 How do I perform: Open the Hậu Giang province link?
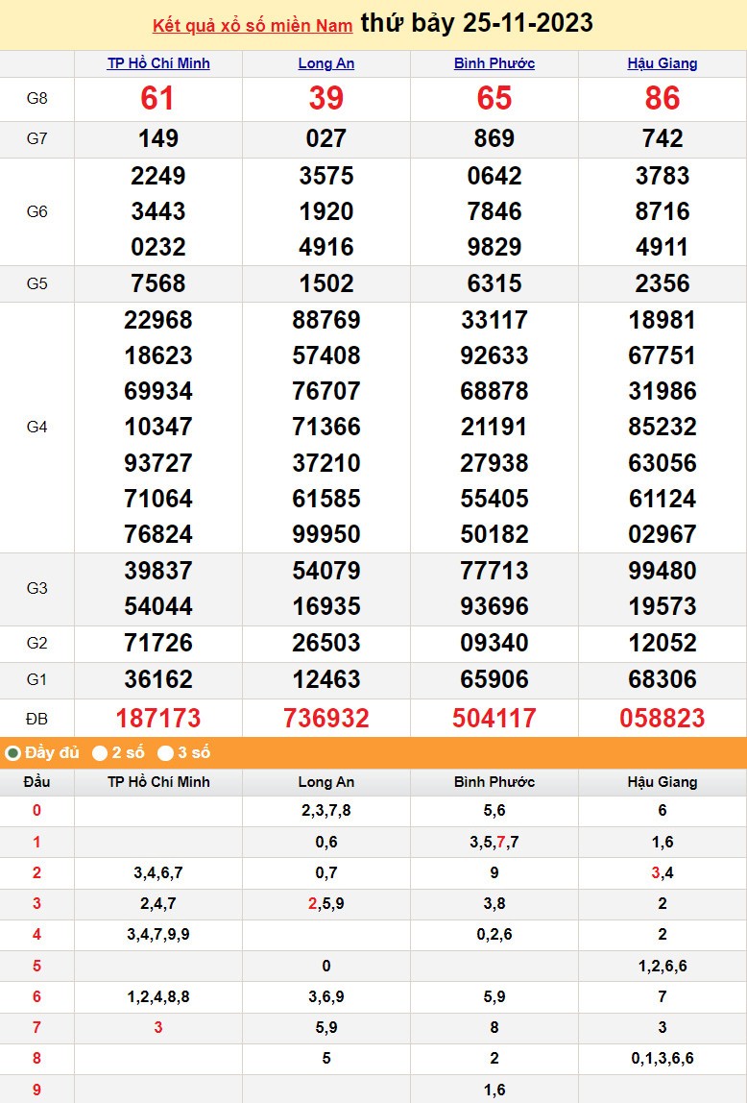[663, 63]
